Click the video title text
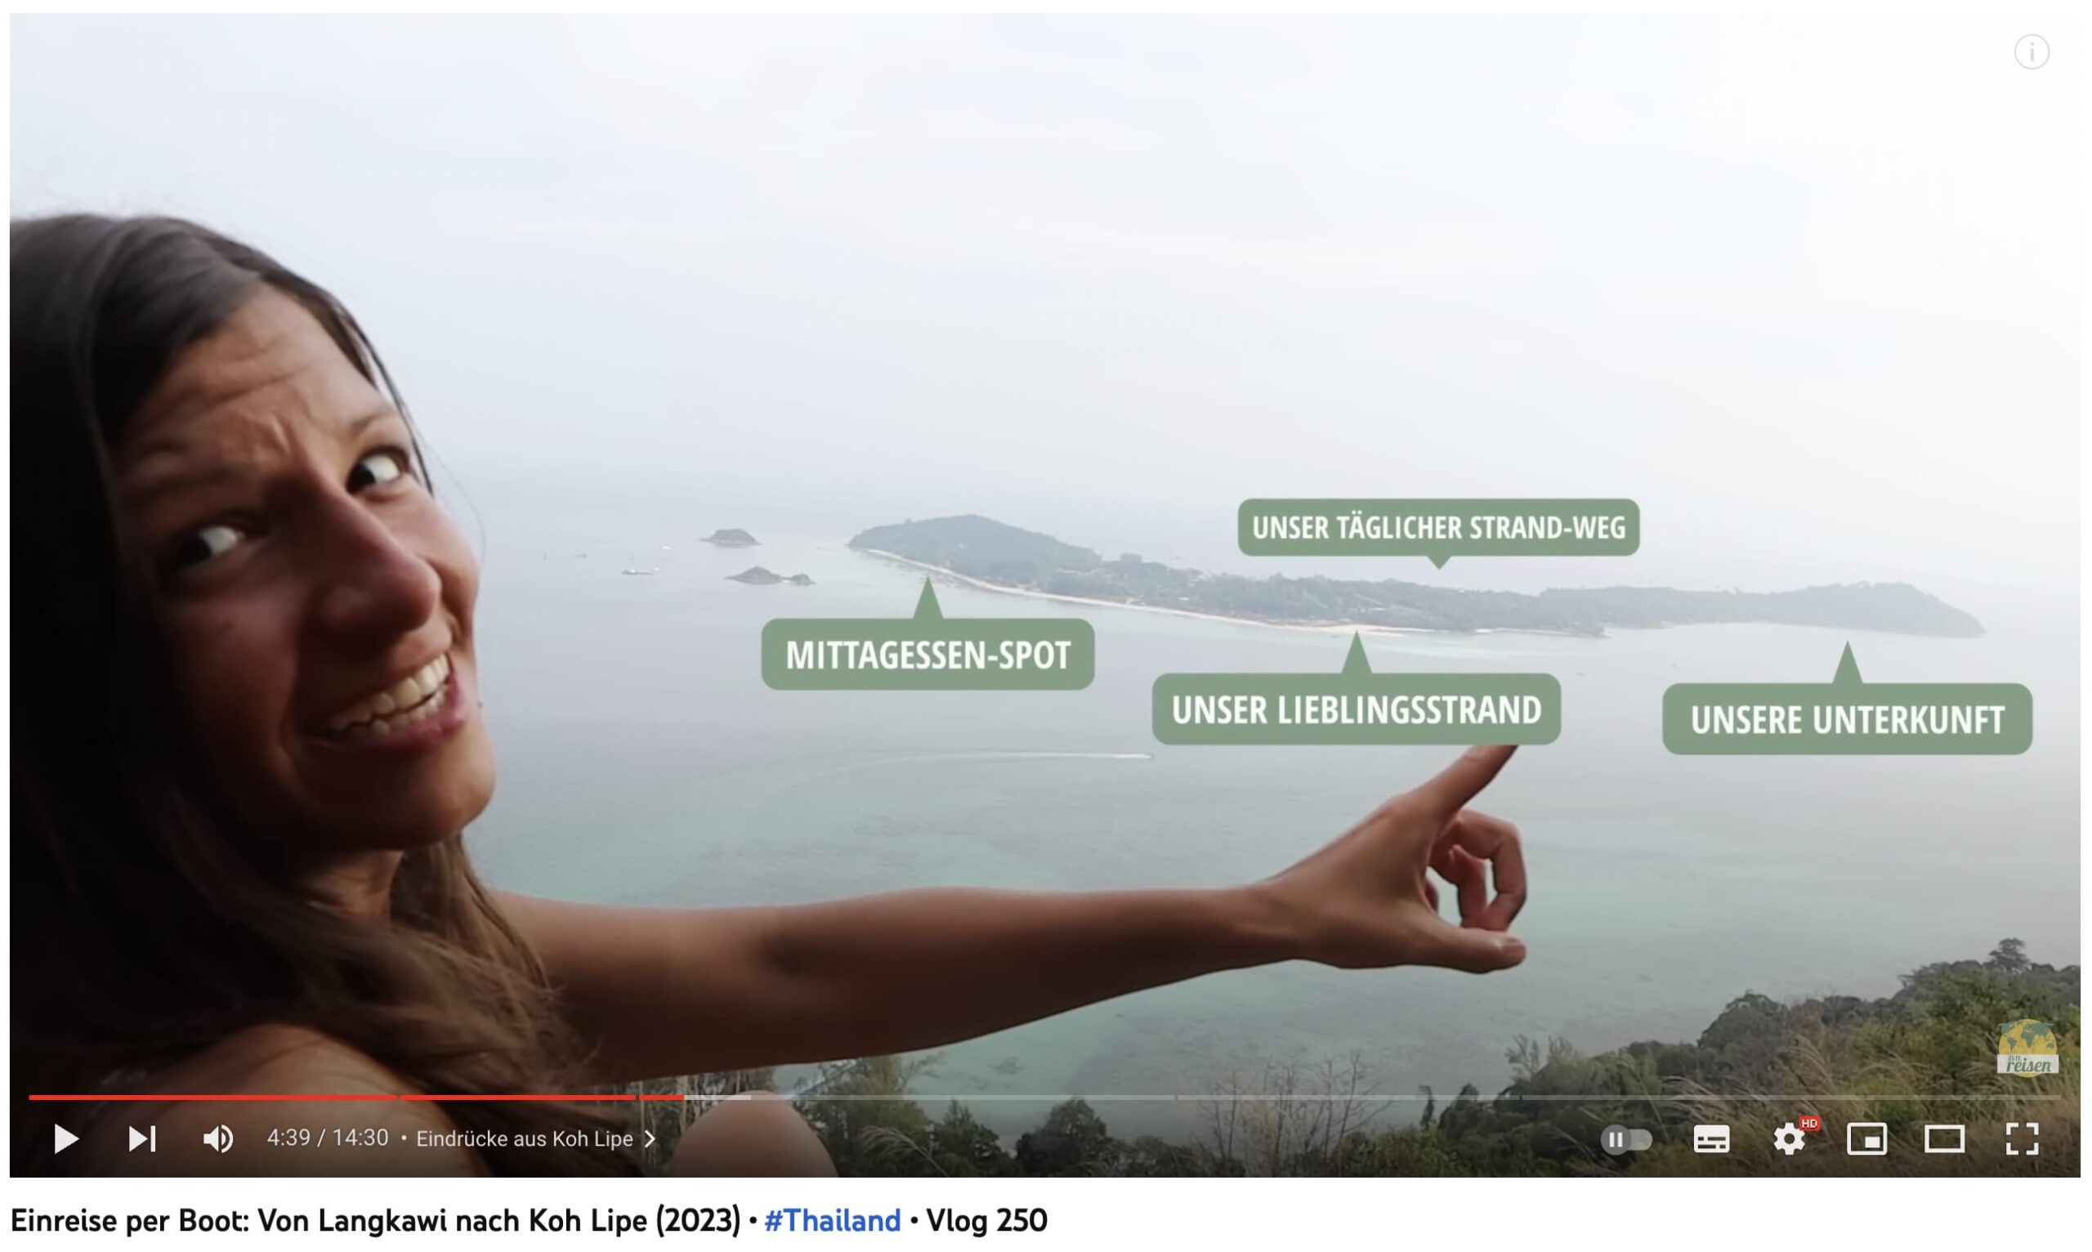2092x1252 pixels. (x=528, y=1221)
